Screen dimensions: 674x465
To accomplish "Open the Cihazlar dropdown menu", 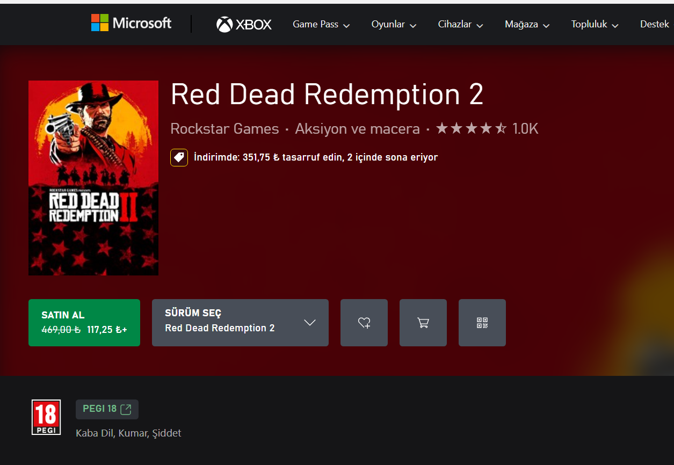I will (460, 25).
